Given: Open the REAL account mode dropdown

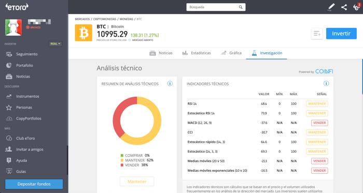Looking at the screenshot, I should (x=55, y=43).
